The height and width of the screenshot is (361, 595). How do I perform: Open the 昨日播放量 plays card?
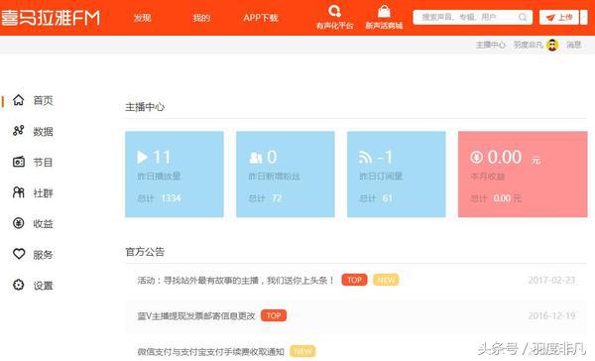[175, 175]
